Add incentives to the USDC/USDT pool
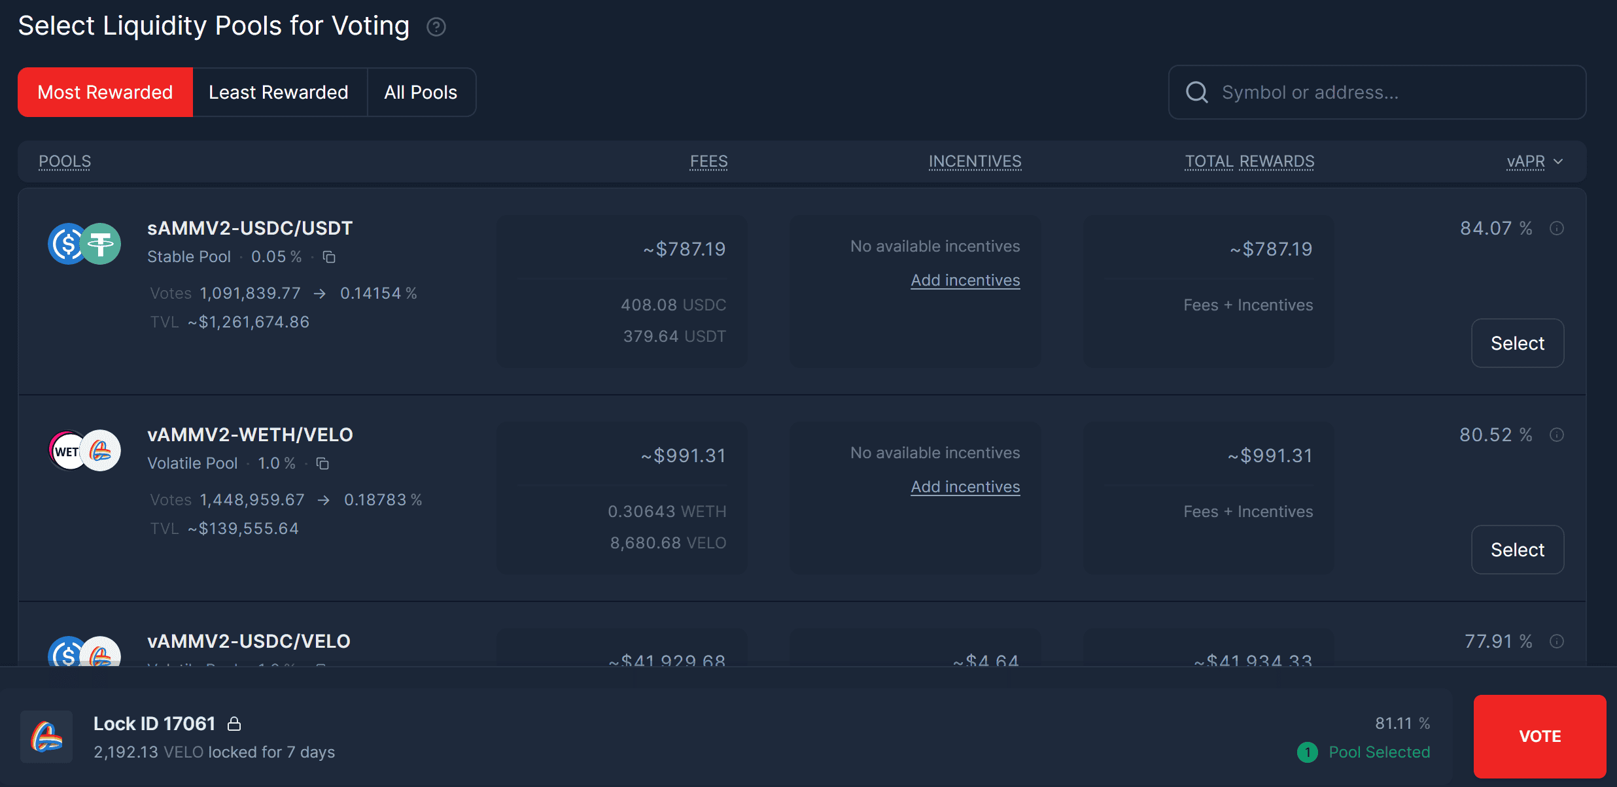Image resolution: width=1617 pixels, height=787 pixels. [965, 280]
